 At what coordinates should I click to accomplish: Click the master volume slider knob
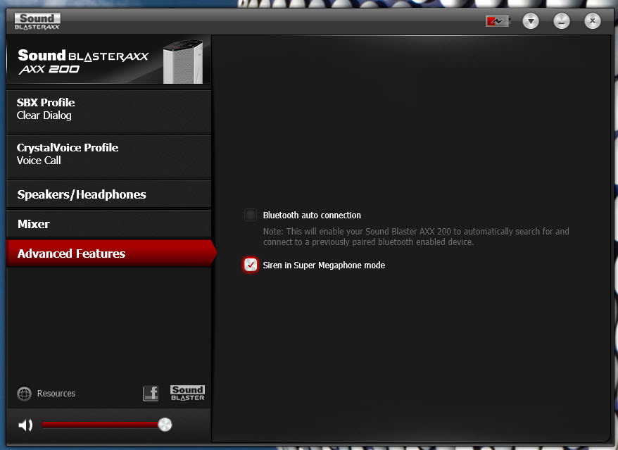click(x=165, y=425)
